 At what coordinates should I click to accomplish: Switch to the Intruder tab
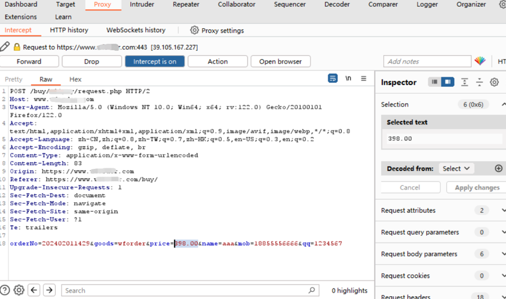142,5
